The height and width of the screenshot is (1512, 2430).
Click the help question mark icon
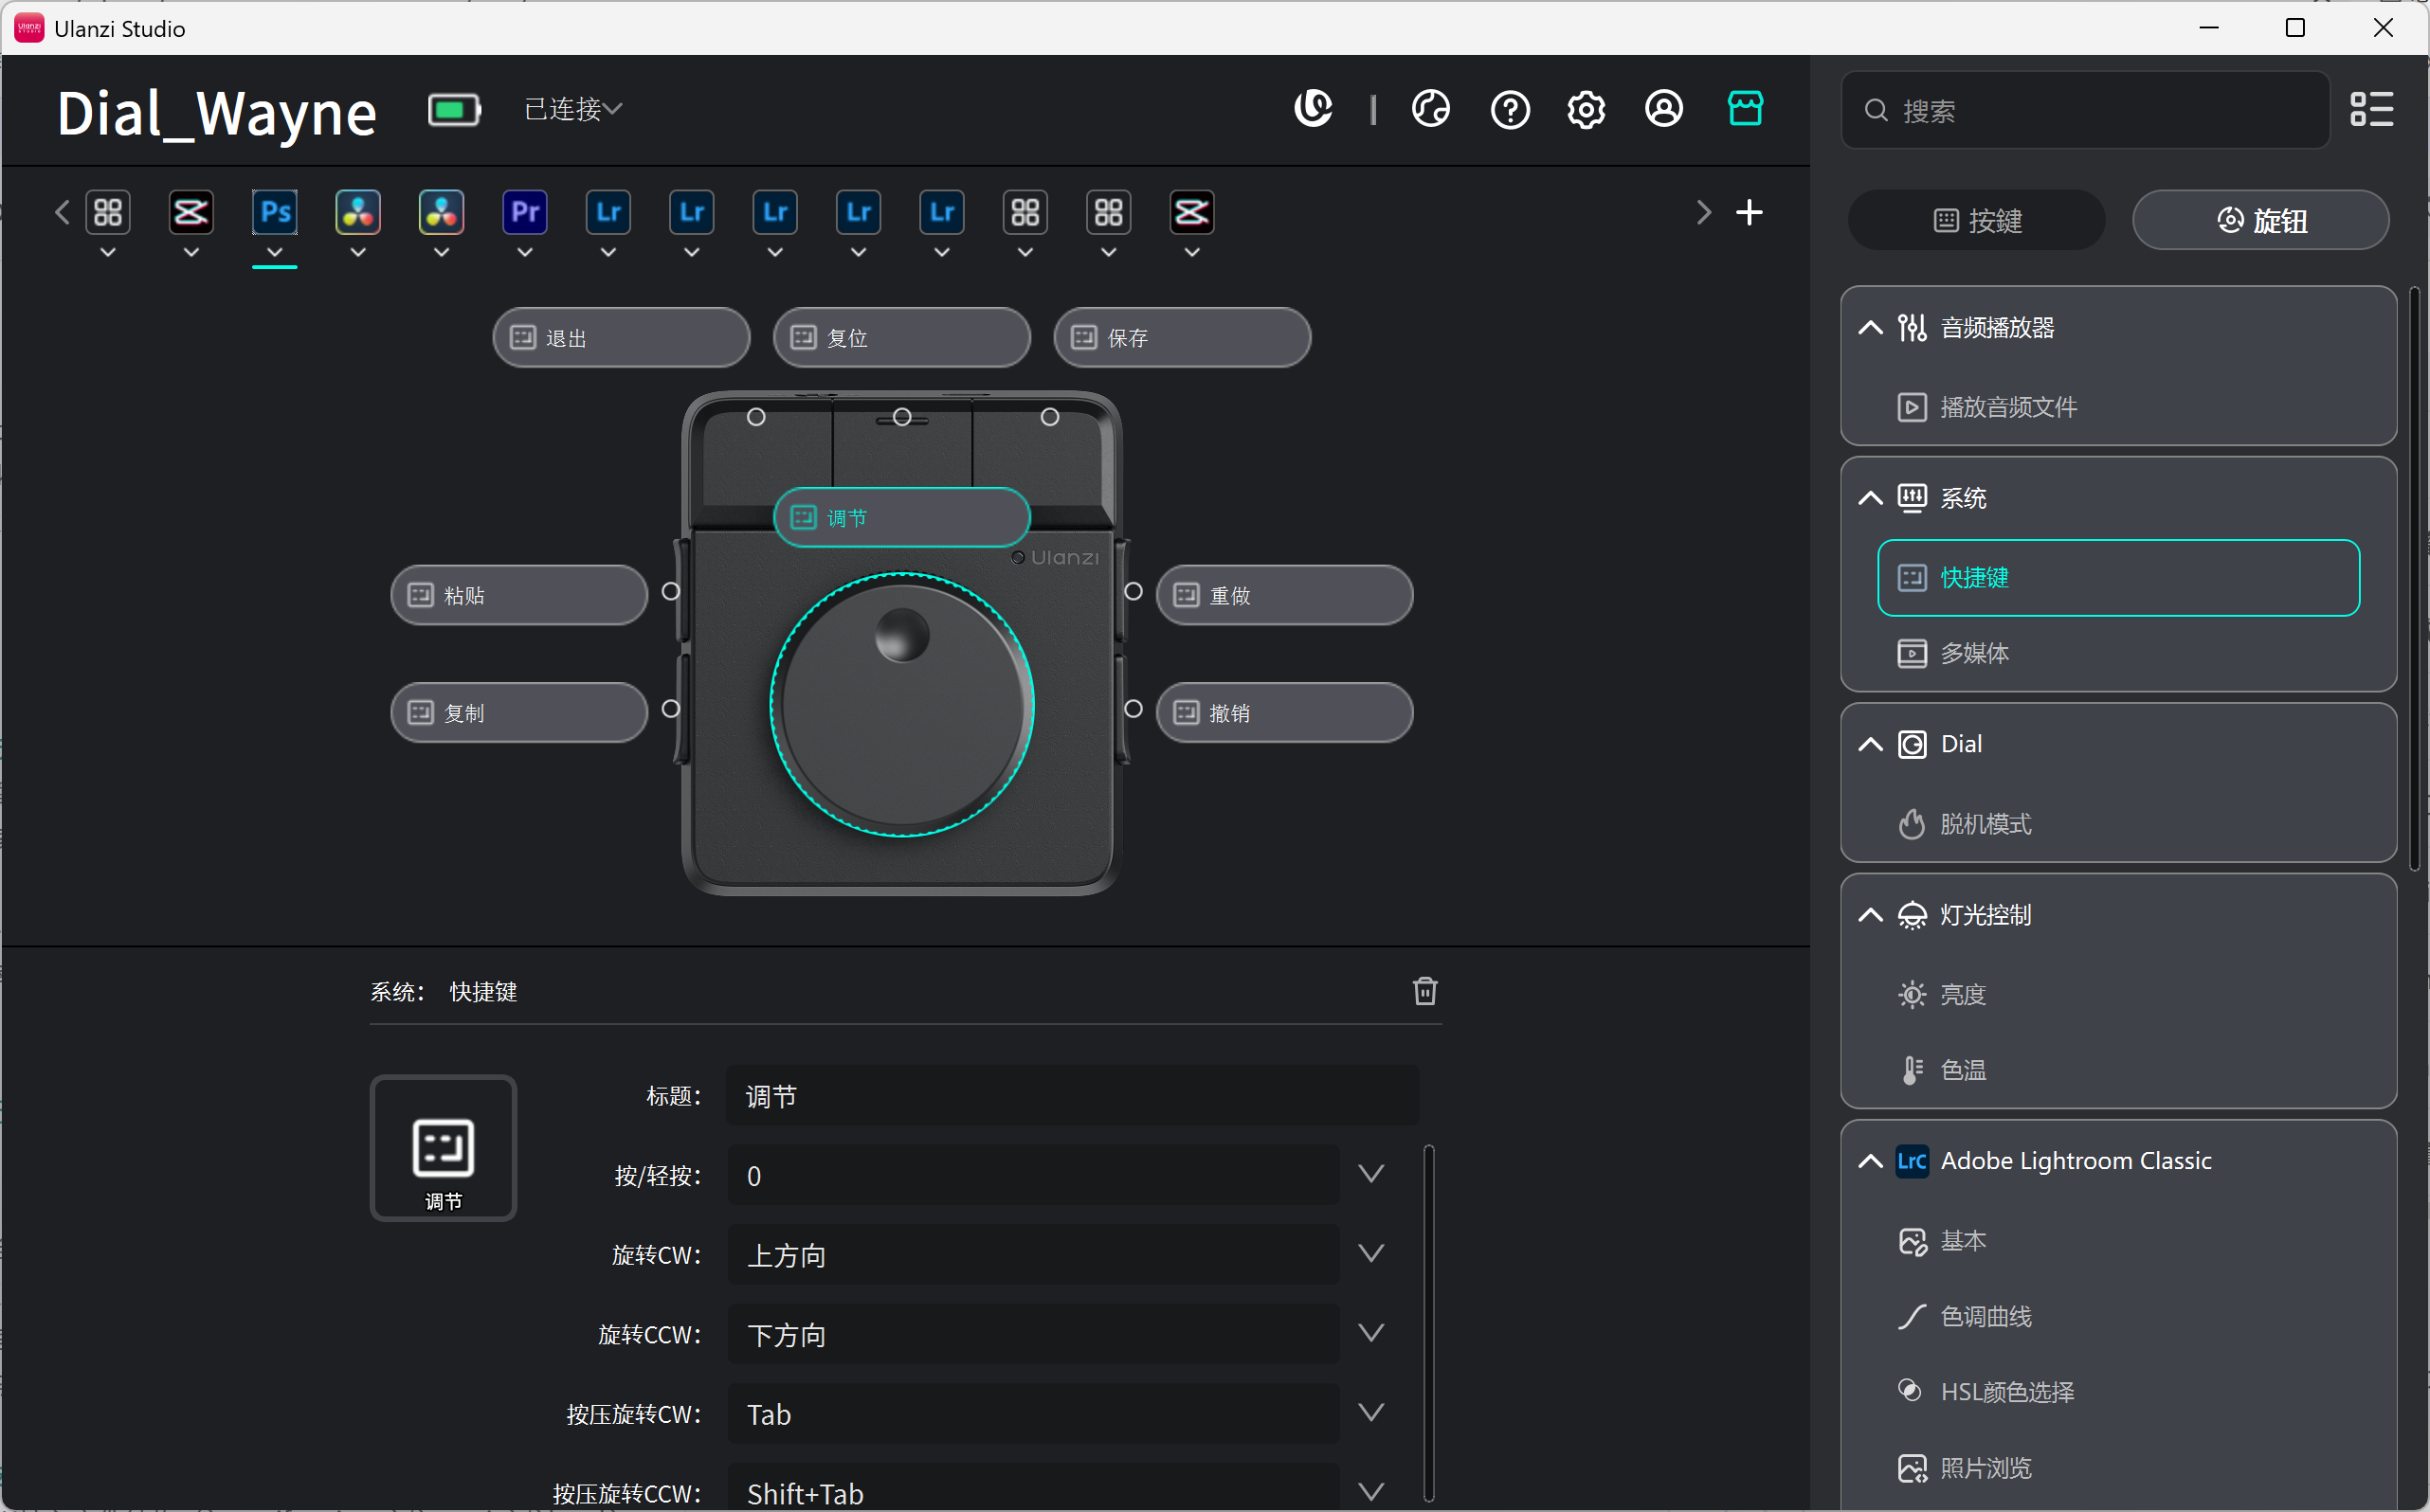(x=1510, y=108)
